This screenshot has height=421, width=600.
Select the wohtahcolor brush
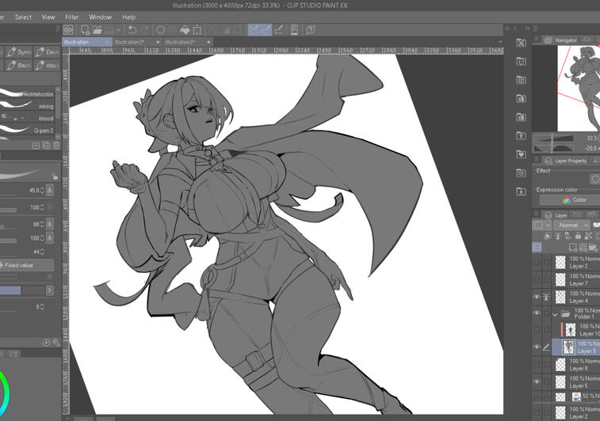coord(27,93)
